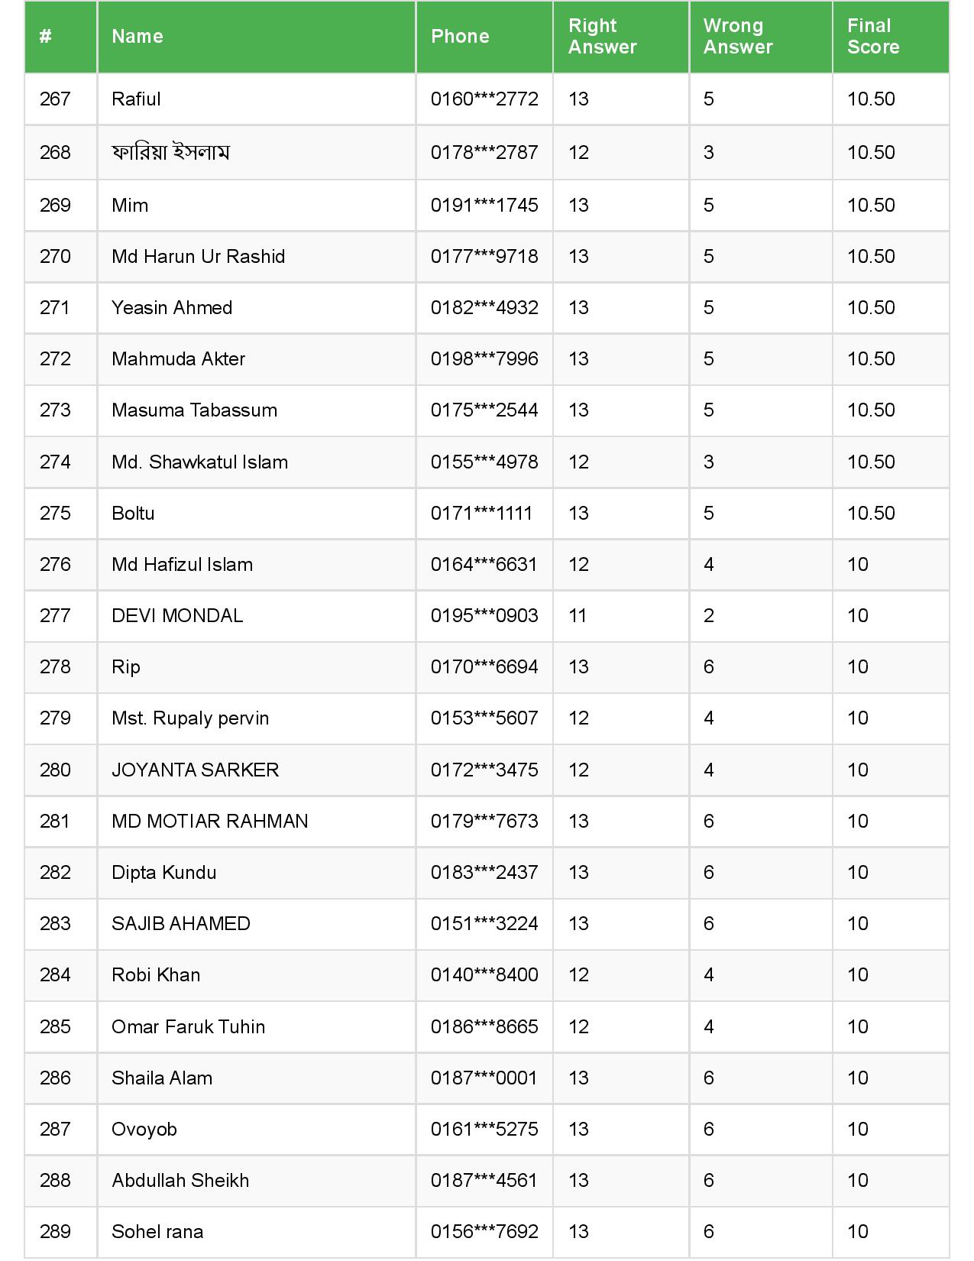Select the name Rafiul
The image size is (974, 1261).
(x=136, y=99)
